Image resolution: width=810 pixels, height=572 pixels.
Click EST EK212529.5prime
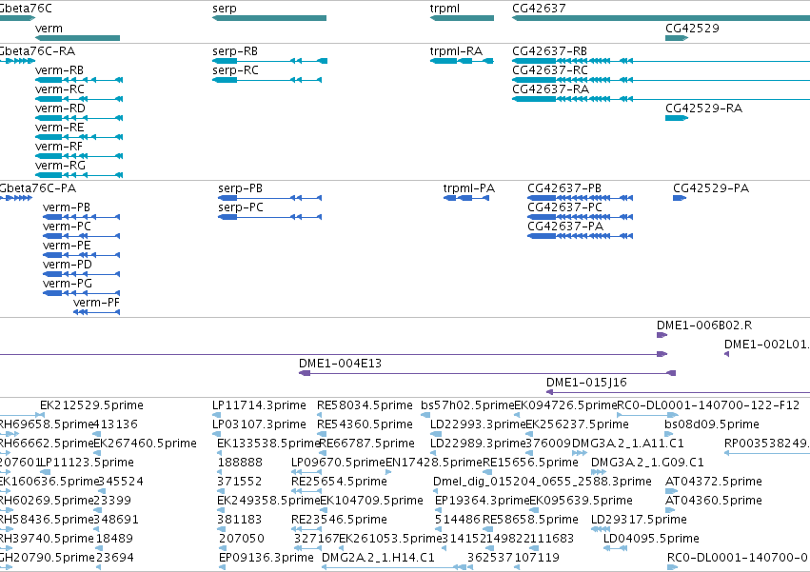[x=91, y=405]
